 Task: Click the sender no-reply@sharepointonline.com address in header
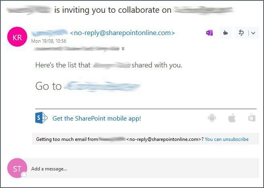(122, 33)
